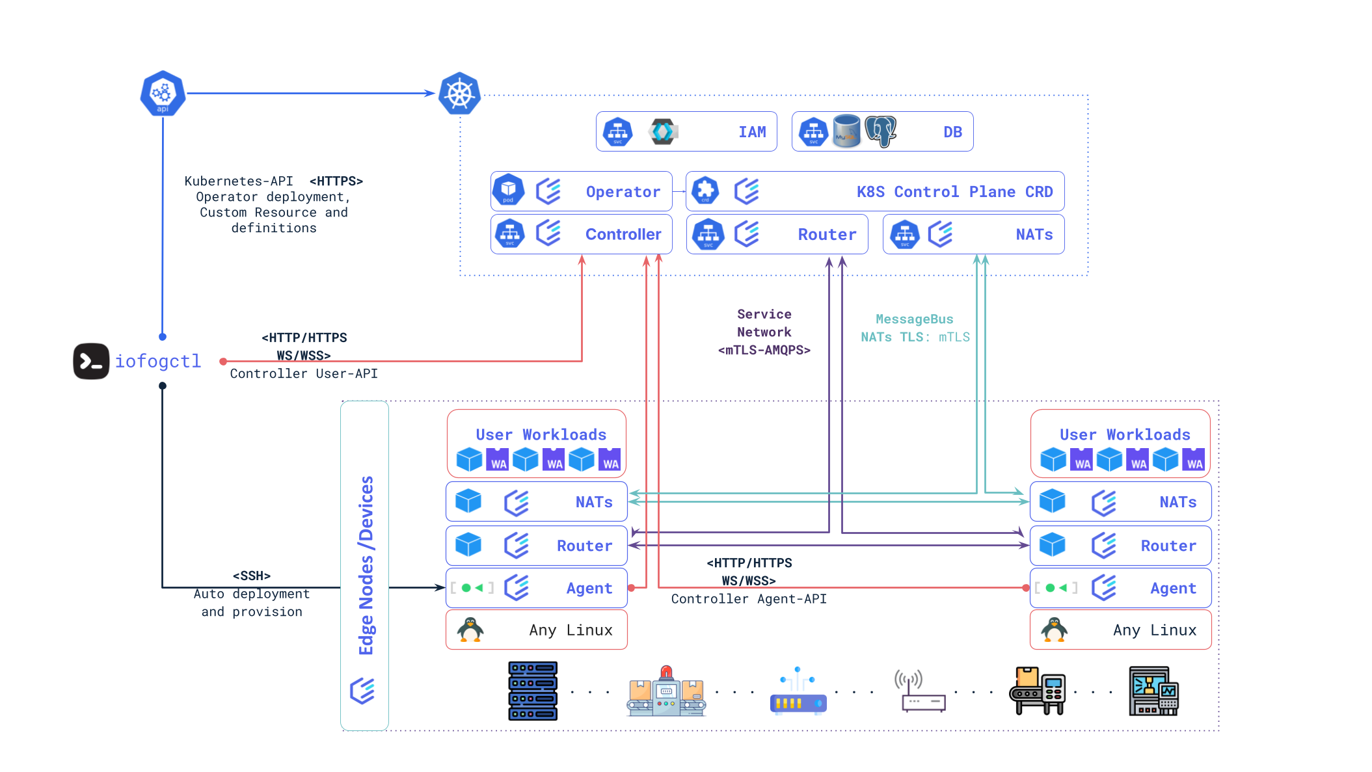This screenshot has height=772, width=1372.
Task: Click the MessageBus NATs TLS label
Action: 915,328
